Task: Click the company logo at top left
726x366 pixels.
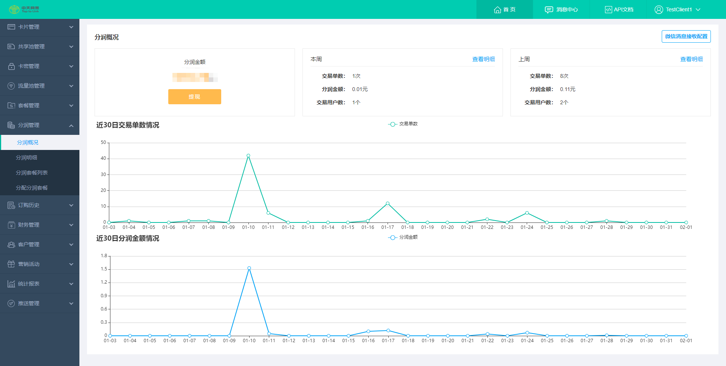Action: [x=24, y=9]
